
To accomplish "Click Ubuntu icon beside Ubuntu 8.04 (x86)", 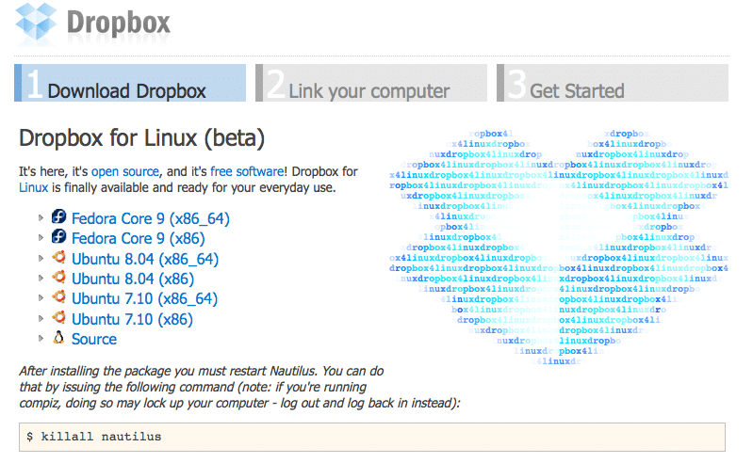I will (59, 277).
